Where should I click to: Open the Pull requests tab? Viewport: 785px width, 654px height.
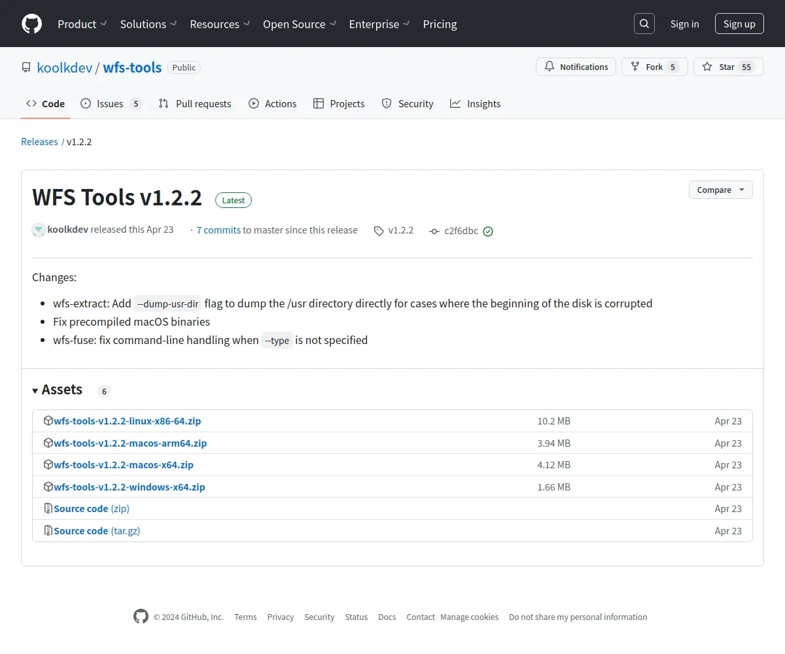click(195, 103)
